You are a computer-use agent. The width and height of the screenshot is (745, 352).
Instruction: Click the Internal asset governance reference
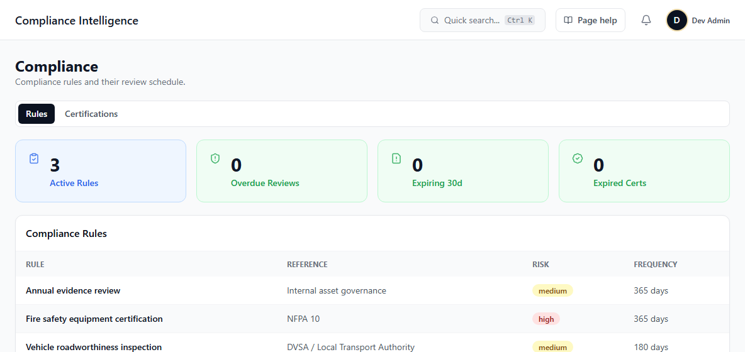pos(337,290)
